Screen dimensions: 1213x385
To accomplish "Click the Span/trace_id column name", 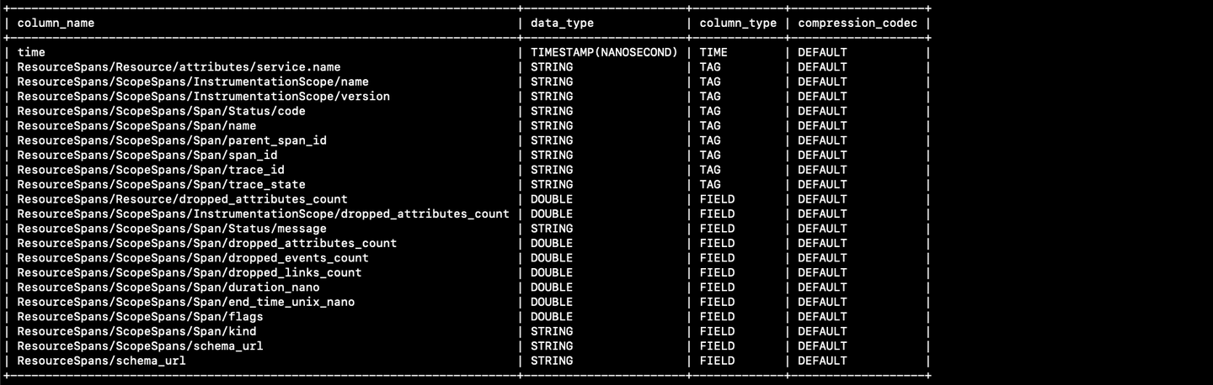I will point(150,170).
